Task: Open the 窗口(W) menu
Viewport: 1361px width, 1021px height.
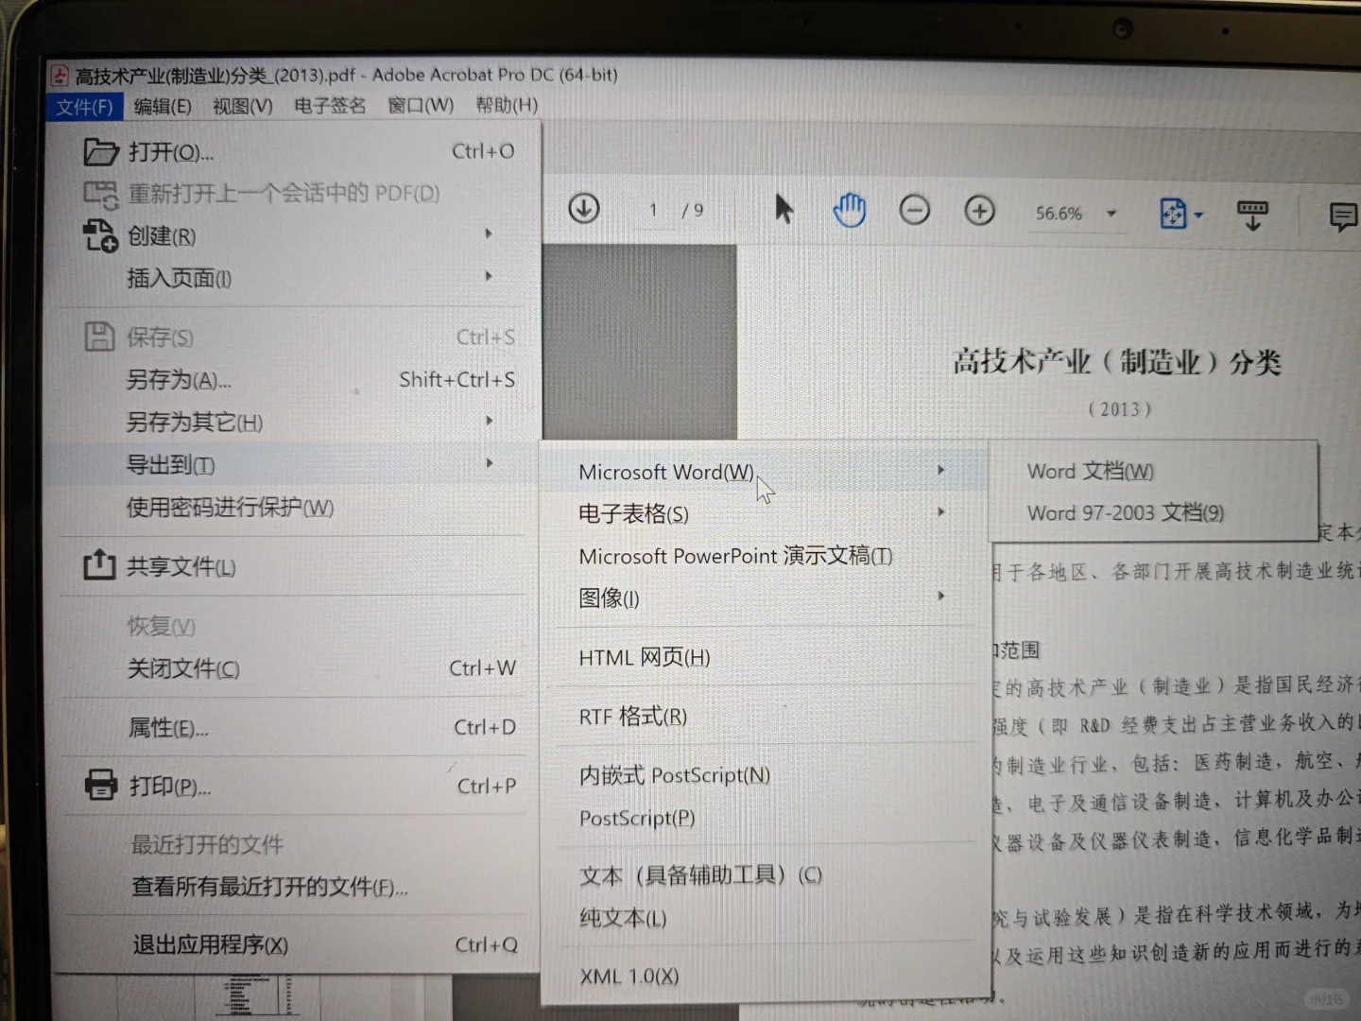Action: pos(421,105)
